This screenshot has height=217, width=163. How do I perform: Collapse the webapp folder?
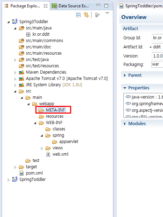click(x=28, y=104)
